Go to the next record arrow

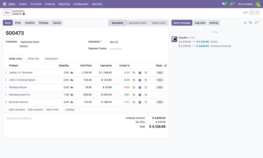257,12
